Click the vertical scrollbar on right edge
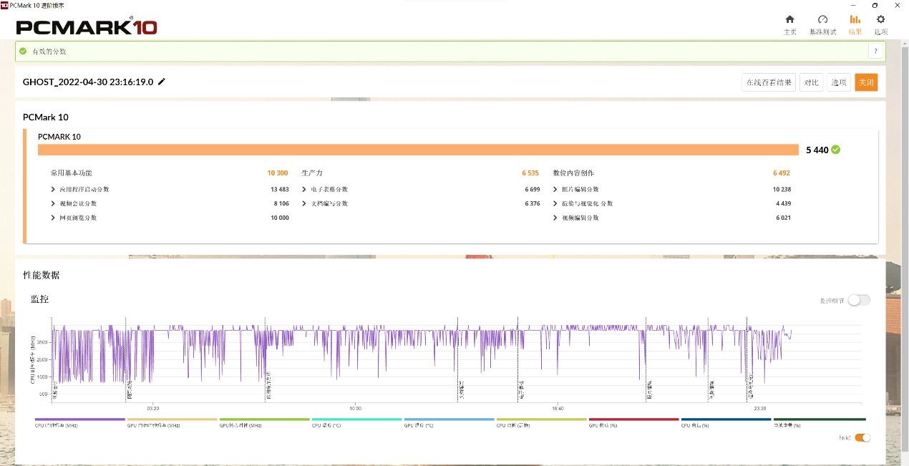 pyautogui.click(x=905, y=251)
